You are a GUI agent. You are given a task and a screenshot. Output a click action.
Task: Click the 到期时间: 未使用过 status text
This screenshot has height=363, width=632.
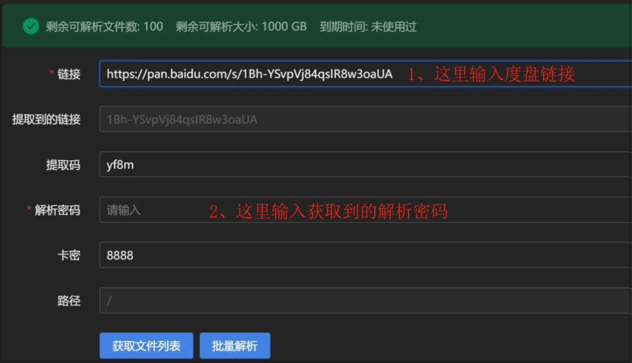pyautogui.click(x=367, y=26)
